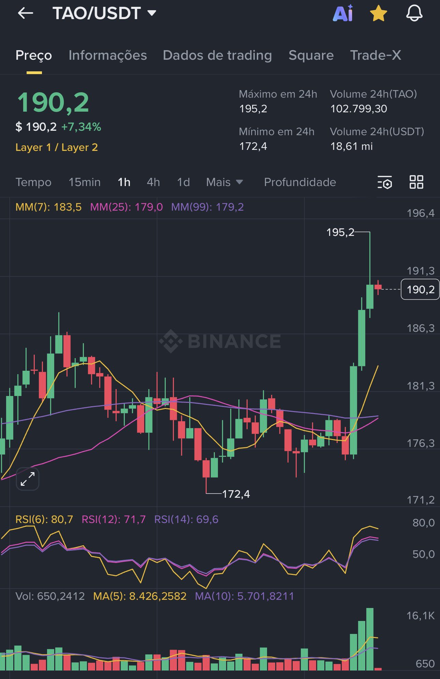Expand the Mais timeframe dropdown
The height and width of the screenshot is (679, 440).
point(224,182)
